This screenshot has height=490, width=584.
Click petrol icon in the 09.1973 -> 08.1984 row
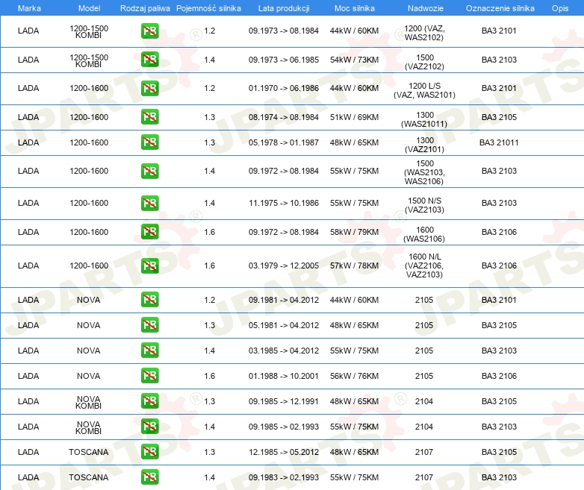pyautogui.click(x=149, y=31)
